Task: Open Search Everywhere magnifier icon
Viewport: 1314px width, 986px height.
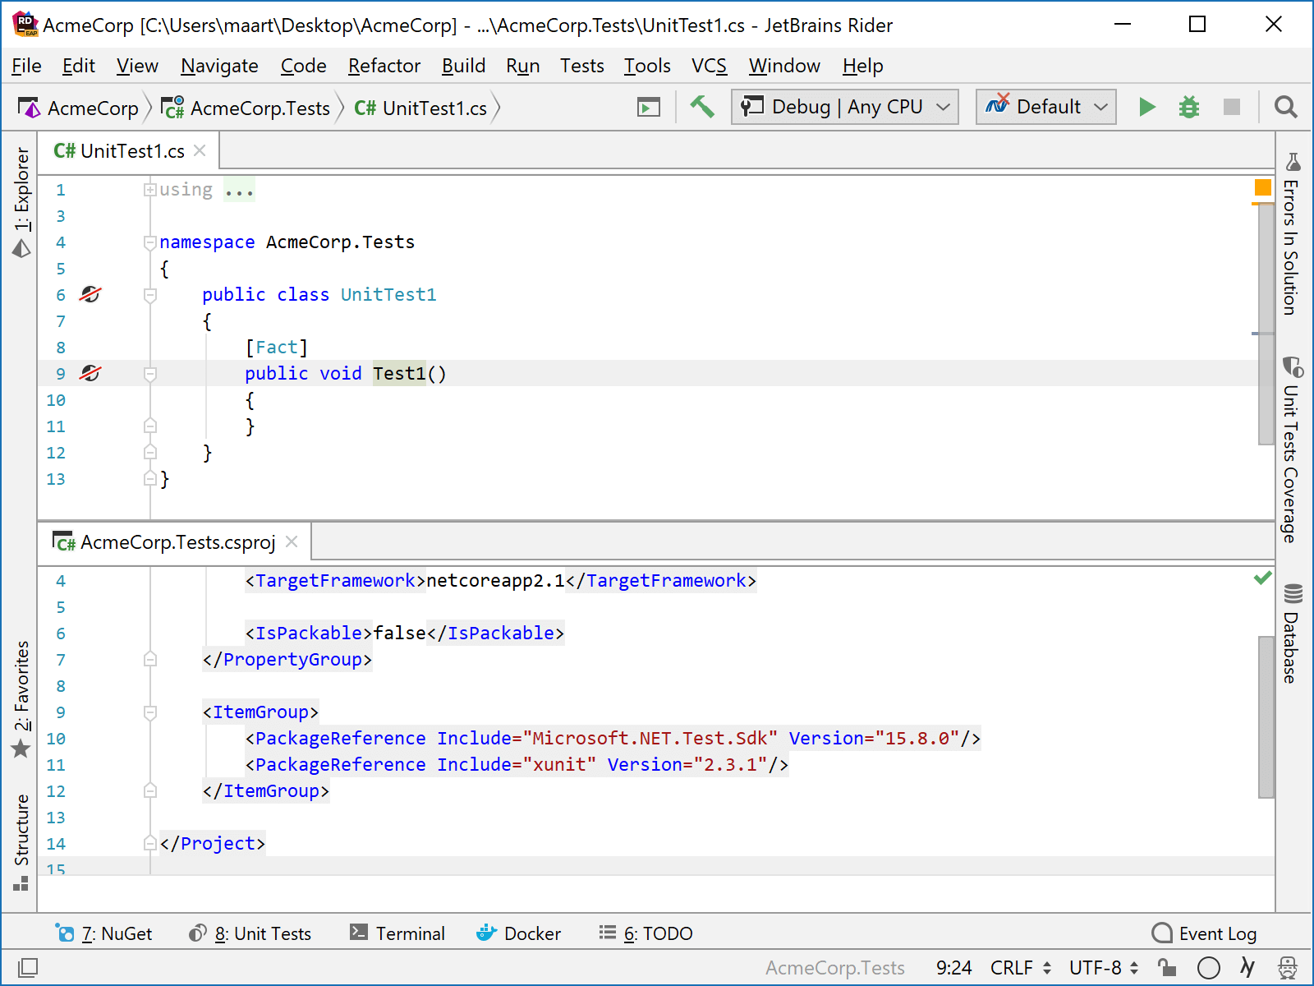Action: (x=1285, y=107)
